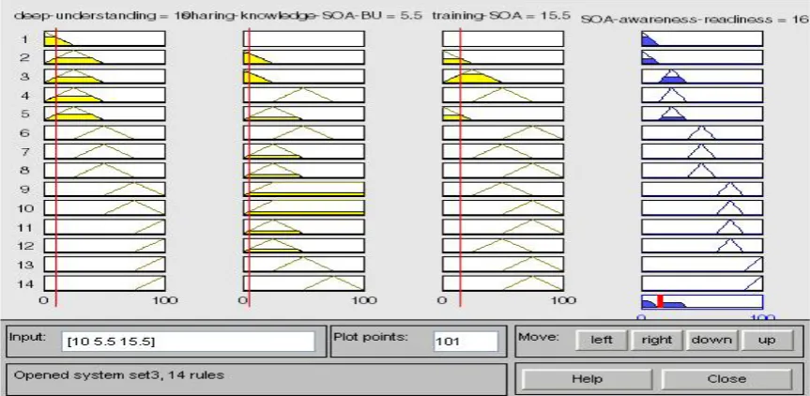Click rule 3 plot in training-SOA column
This screenshot has height=396, width=810.
(x=503, y=76)
